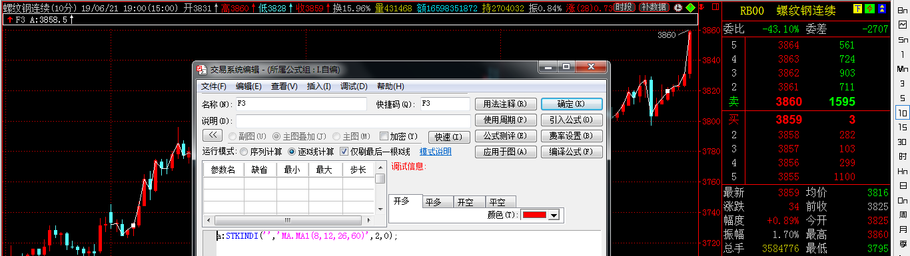Image resolution: width=910 pixels, height=256 pixels.
Task: Open the 插入(I) menu
Action: coord(318,86)
